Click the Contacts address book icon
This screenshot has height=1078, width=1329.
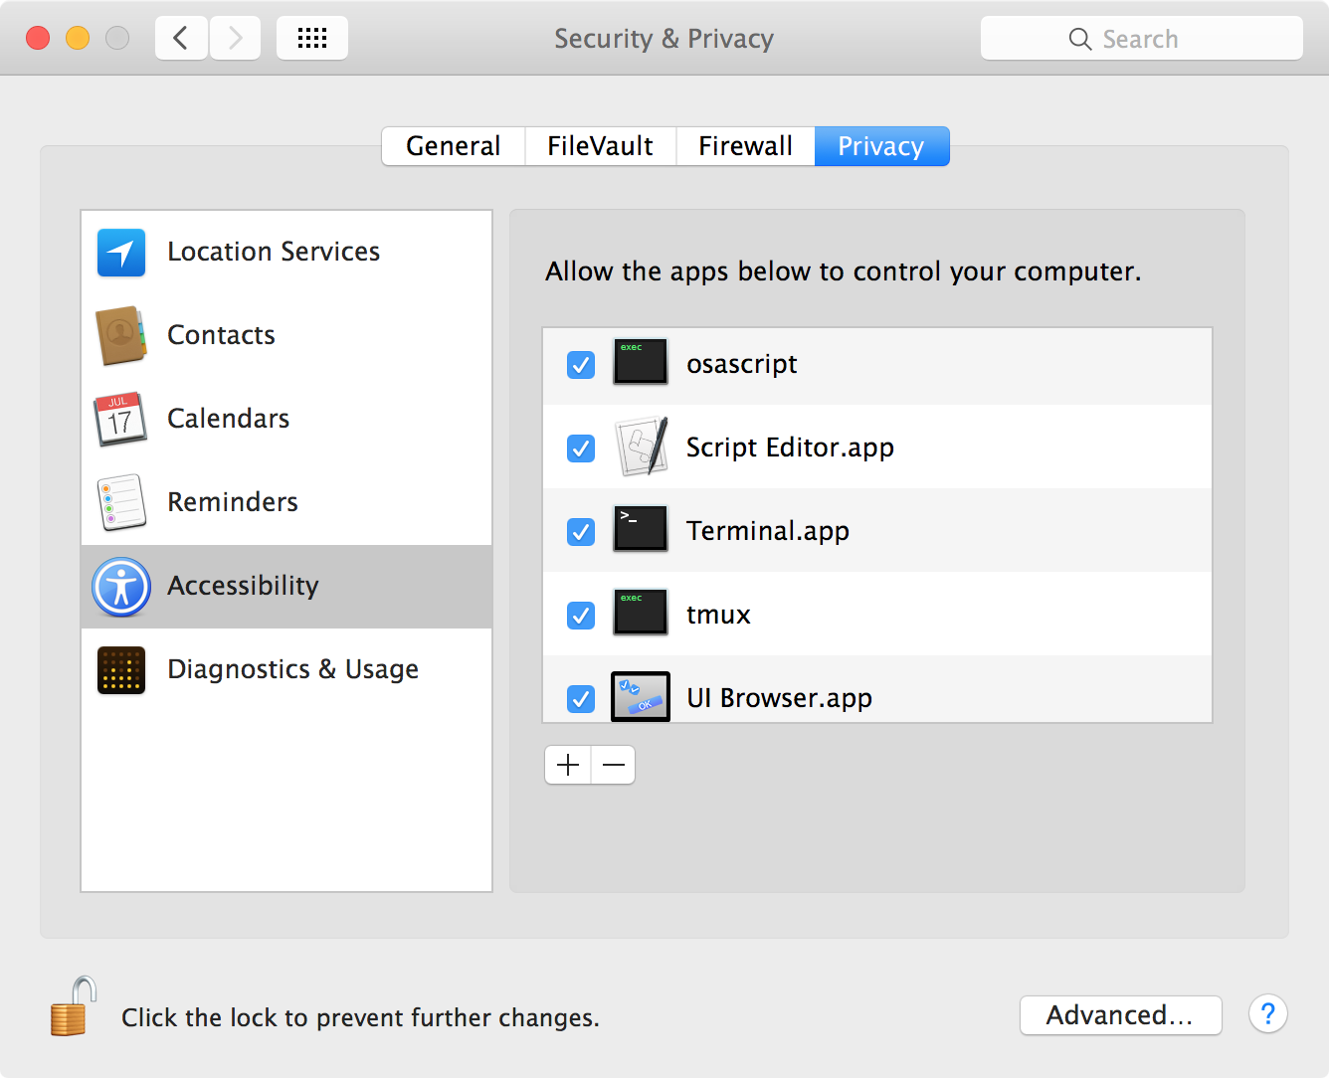point(121,336)
